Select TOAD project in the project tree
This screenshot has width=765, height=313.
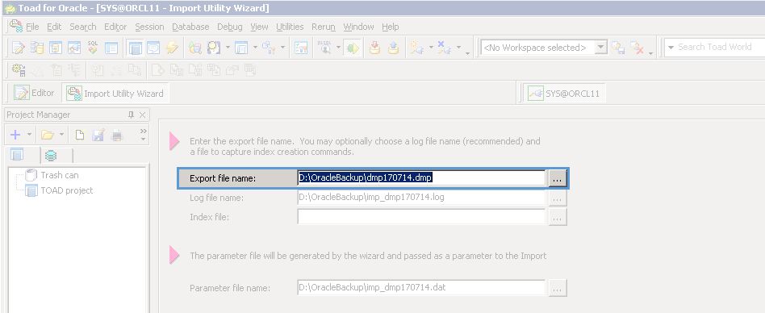(66, 190)
